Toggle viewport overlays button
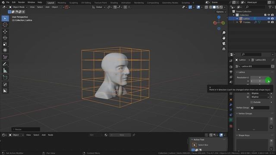This screenshot has height=155, width=276. 198,7
